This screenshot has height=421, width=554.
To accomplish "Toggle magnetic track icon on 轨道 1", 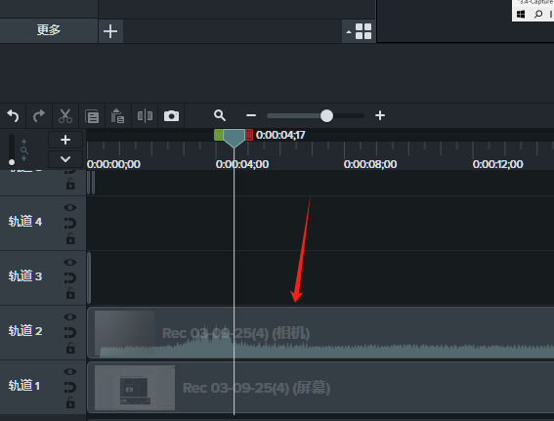I will click(x=70, y=387).
